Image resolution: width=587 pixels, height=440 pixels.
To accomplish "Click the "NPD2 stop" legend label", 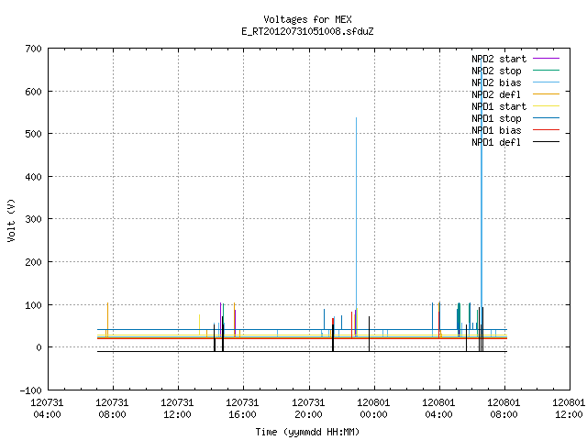I will (496, 71).
